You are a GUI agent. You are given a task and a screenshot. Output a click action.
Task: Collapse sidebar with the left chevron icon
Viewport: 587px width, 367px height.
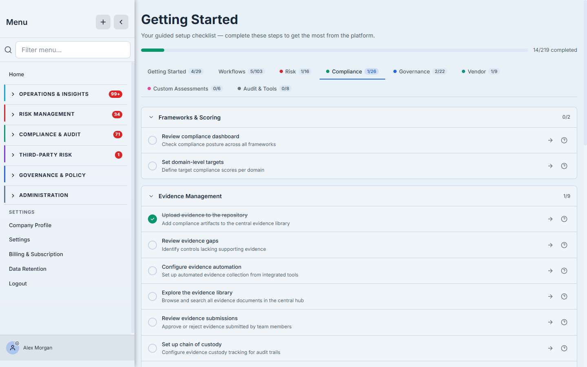(121, 22)
